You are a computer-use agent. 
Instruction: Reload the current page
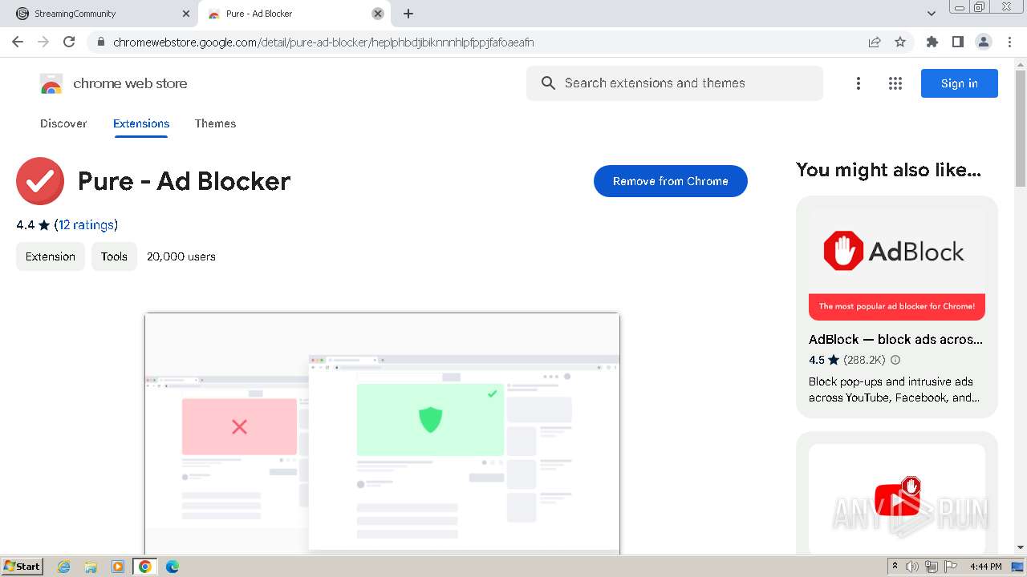coord(69,42)
